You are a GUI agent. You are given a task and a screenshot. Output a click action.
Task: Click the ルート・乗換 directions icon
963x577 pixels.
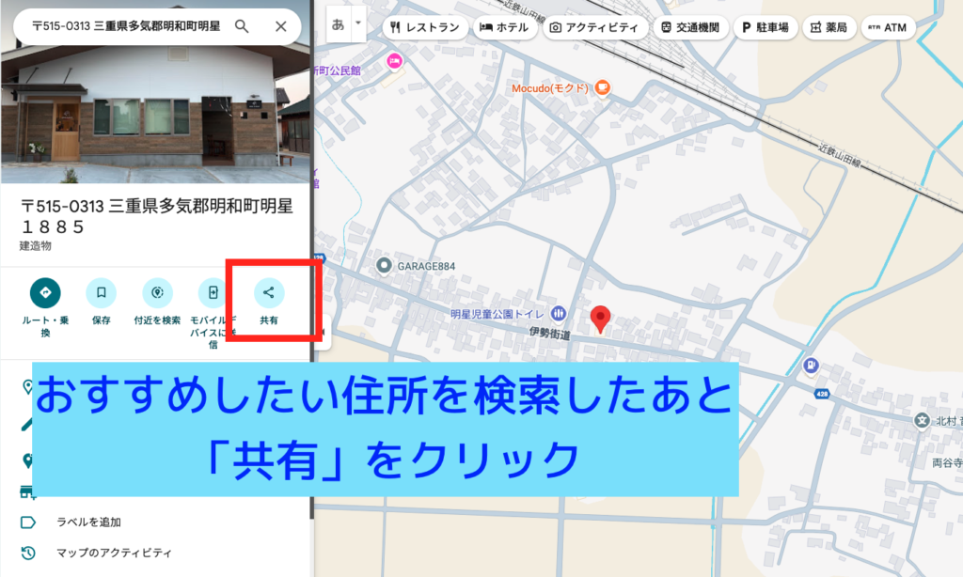(x=44, y=293)
